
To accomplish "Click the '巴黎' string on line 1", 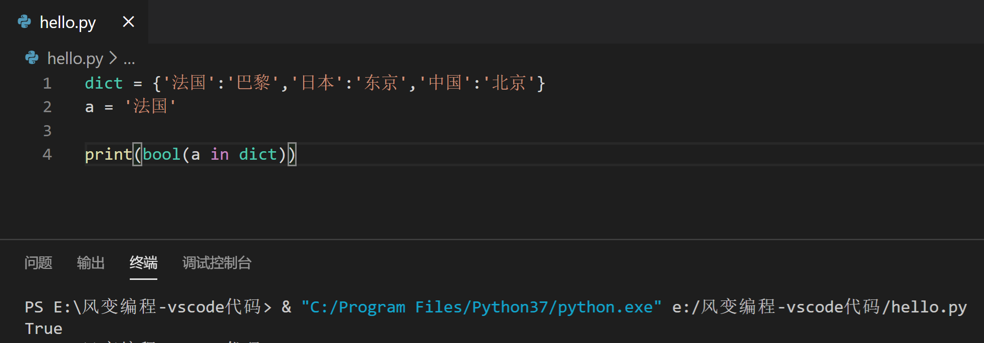I will coord(253,83).
